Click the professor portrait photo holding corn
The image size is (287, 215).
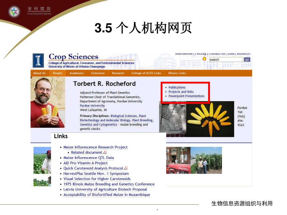(x=48, y=102)
